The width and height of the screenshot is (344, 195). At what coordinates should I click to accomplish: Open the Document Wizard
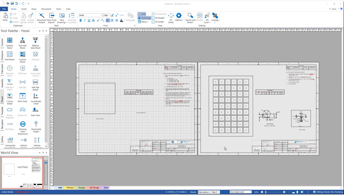(x=41, y=18)
